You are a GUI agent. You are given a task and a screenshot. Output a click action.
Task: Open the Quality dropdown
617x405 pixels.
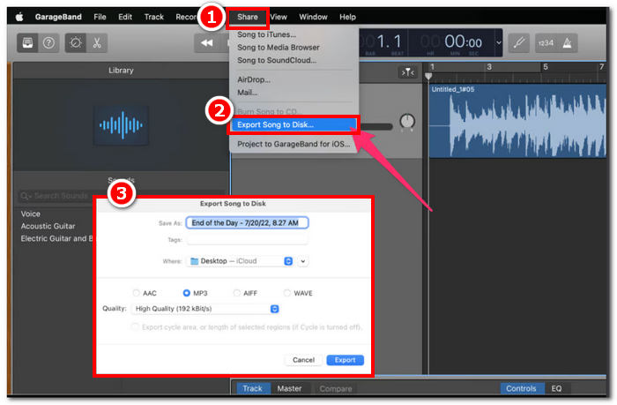pyautogui.click(x=205, y=309)
